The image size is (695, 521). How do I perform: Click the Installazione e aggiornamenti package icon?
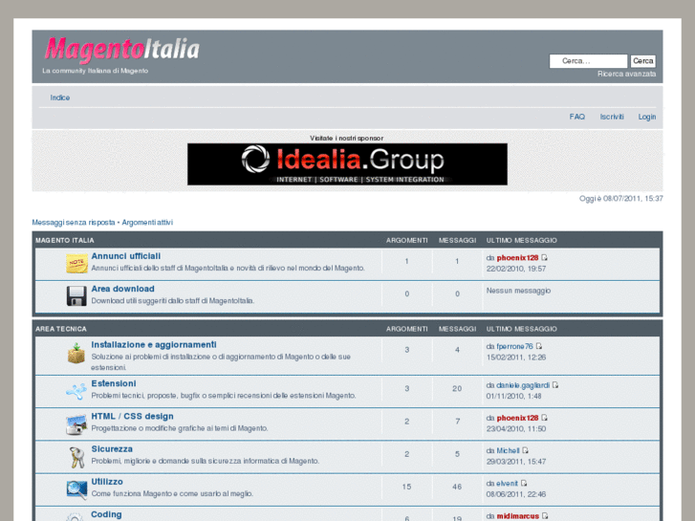(76, 354)
